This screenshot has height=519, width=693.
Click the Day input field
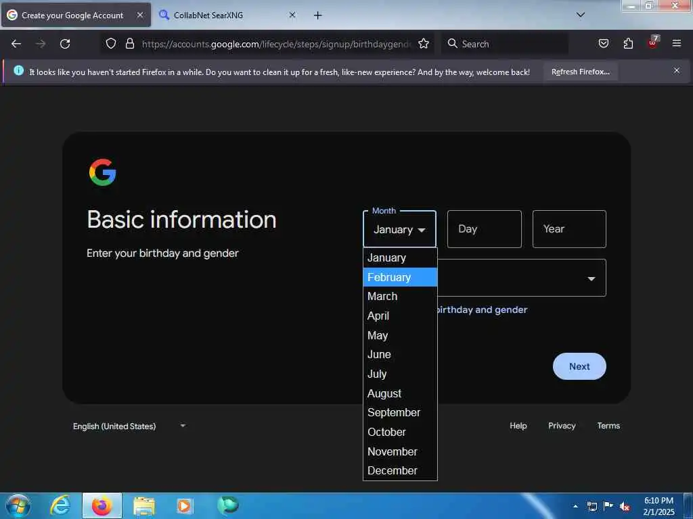[485, 229]
